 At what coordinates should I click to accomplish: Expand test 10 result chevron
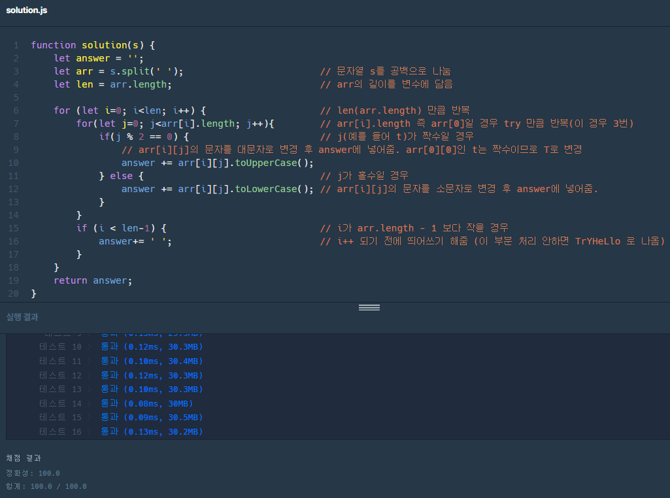pyautogui.click(x=90, y=347)
